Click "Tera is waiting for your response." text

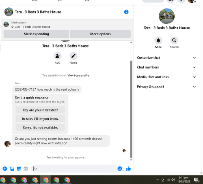[65, 157]
